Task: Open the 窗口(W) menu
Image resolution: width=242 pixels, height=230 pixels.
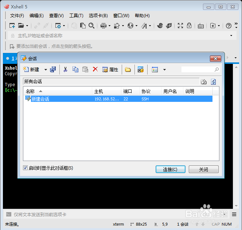Action: (x=121, y=16)
